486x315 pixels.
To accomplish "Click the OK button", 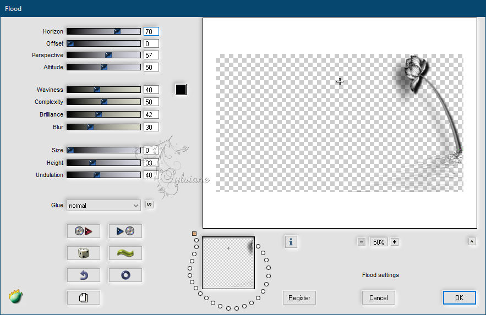I will [x=460, y=297].
